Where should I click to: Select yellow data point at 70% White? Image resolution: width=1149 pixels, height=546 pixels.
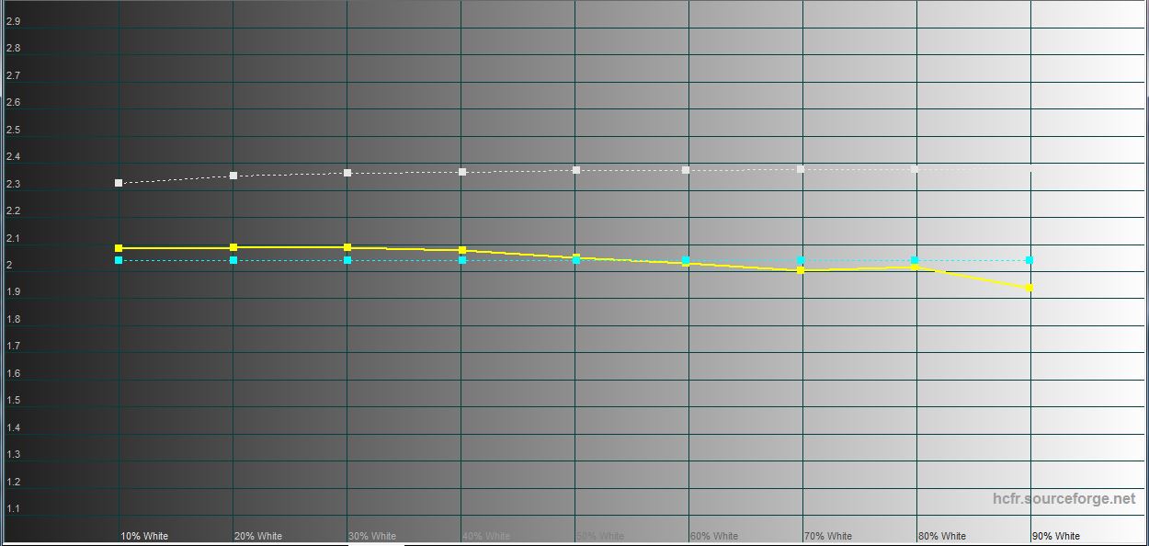(801, 270)
